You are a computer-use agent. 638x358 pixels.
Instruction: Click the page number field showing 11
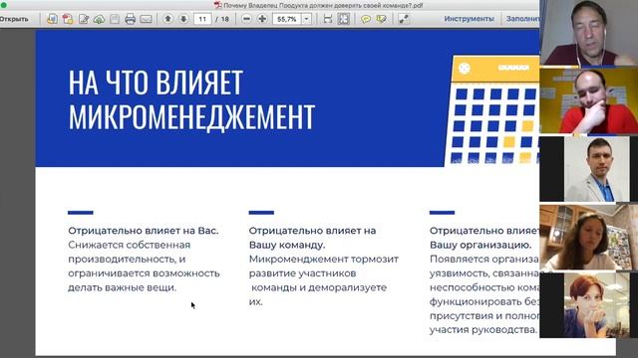click(x=202, y=19)
